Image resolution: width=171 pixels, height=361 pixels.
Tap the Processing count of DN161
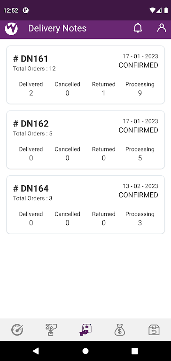click(140, 93)
